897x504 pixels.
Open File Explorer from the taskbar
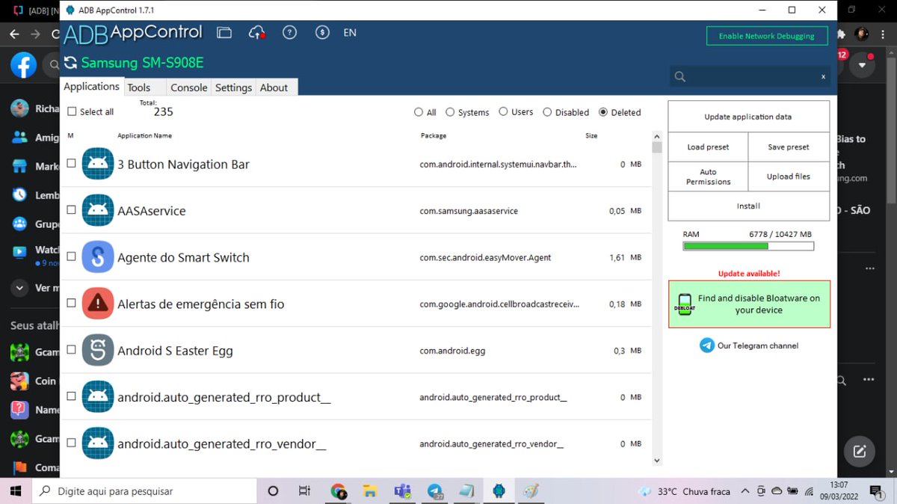coord(369,491)
